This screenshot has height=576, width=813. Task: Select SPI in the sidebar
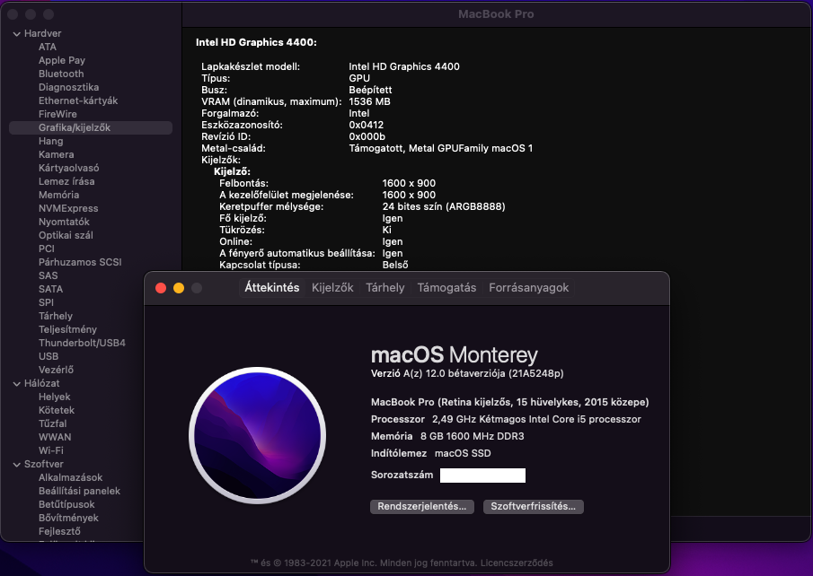tap(46, 302)
